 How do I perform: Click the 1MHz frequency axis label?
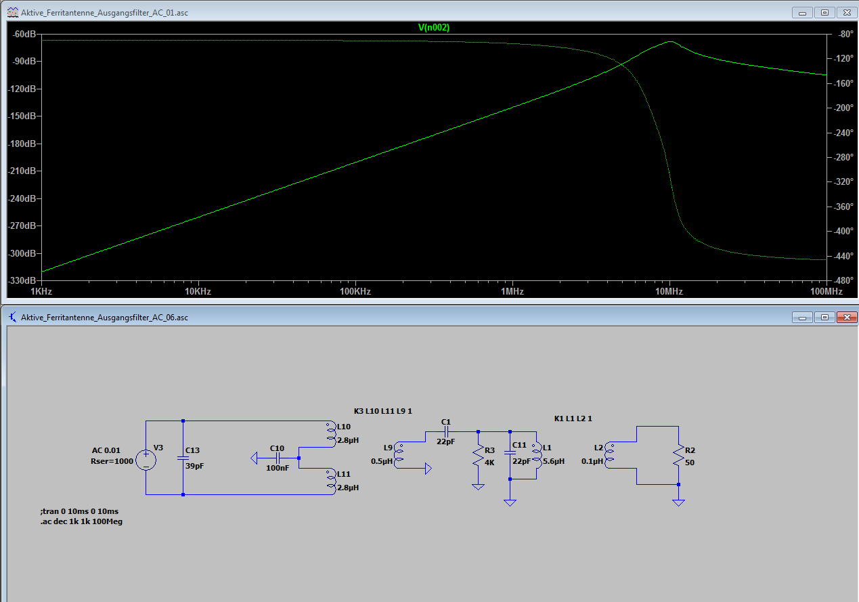click(x=512, y=292)
